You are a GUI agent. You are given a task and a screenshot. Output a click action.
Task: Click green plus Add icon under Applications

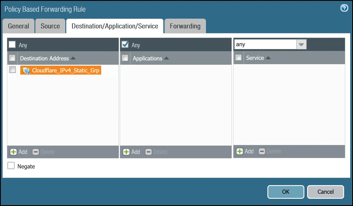(126, 152)
